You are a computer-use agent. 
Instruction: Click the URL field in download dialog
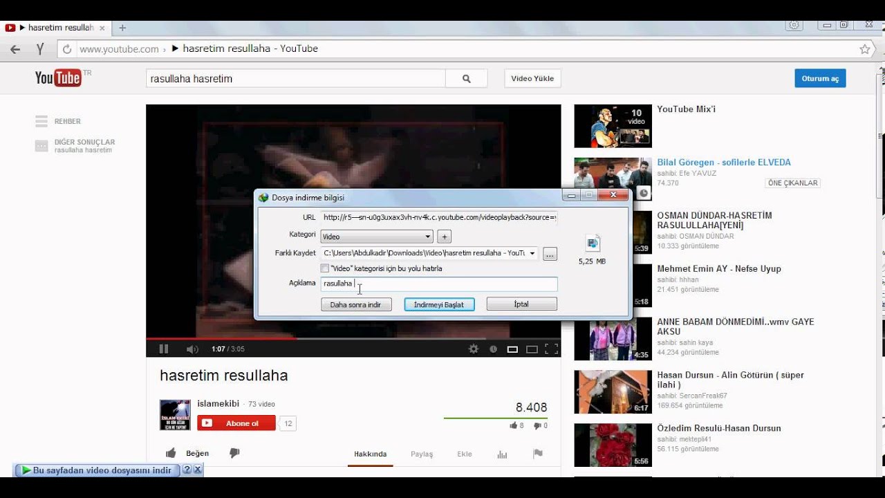(439, 217)
